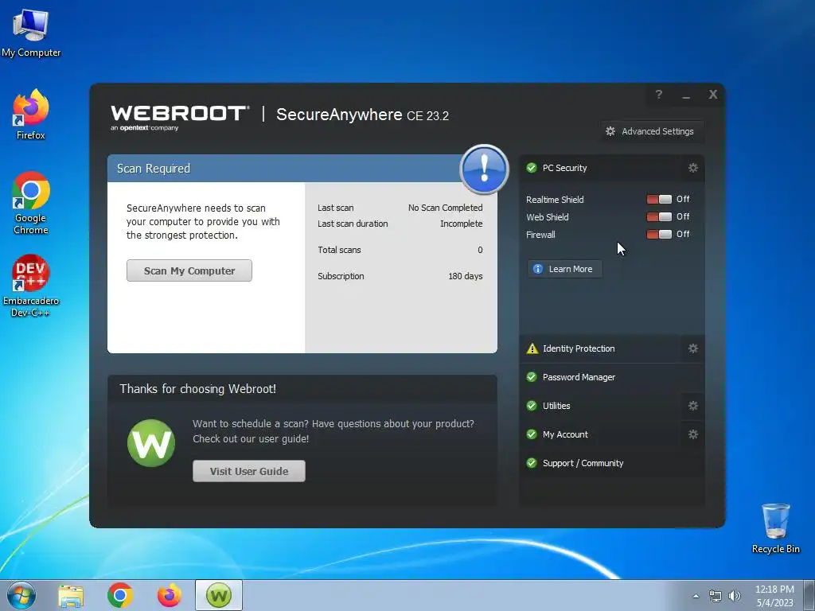Open the PC Security section
The height and width of the screenshot is (611, 815).
[x=600, y=168]
